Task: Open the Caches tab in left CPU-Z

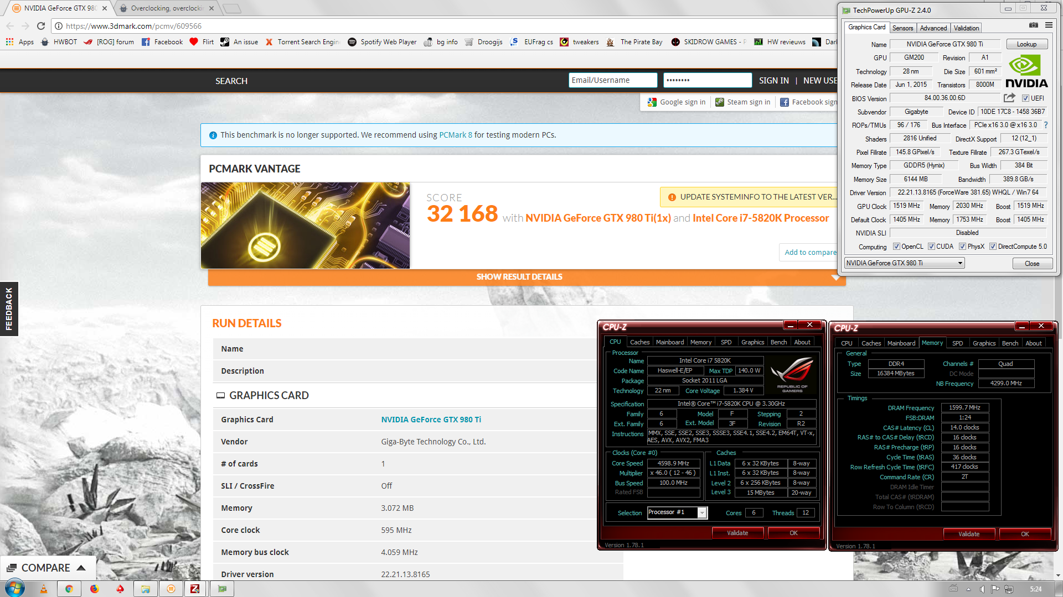Action: tap(639, 342)
